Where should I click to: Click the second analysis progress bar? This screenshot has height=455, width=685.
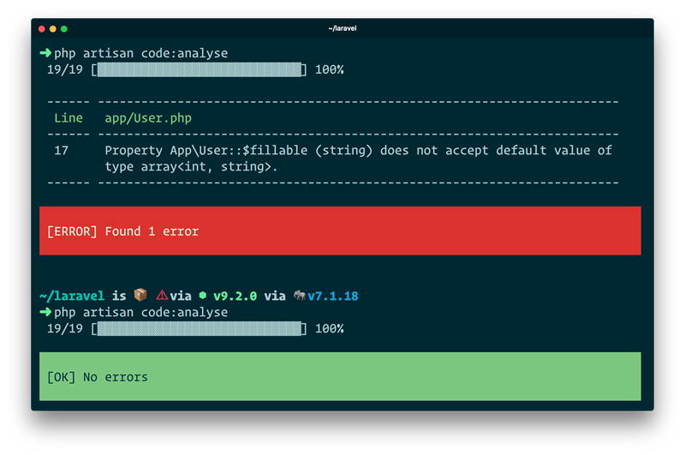coord(199,329)
